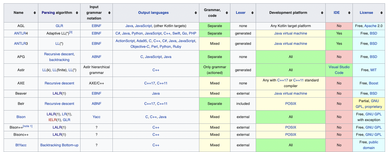Open the ANTLR3 link
The image size is (389, 152).
pyautogui.click(x=21, y=44)
